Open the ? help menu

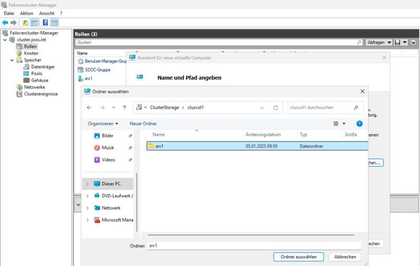point(61,13)
